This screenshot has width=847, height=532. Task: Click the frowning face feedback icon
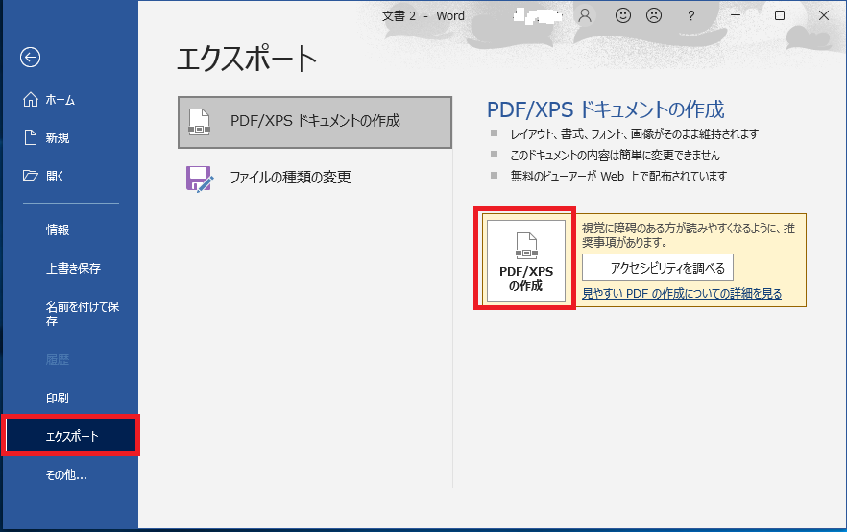click(654, 15)
